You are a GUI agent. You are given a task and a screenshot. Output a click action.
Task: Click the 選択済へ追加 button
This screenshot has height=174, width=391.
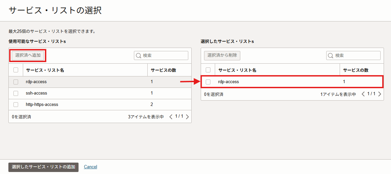[28, 55]
